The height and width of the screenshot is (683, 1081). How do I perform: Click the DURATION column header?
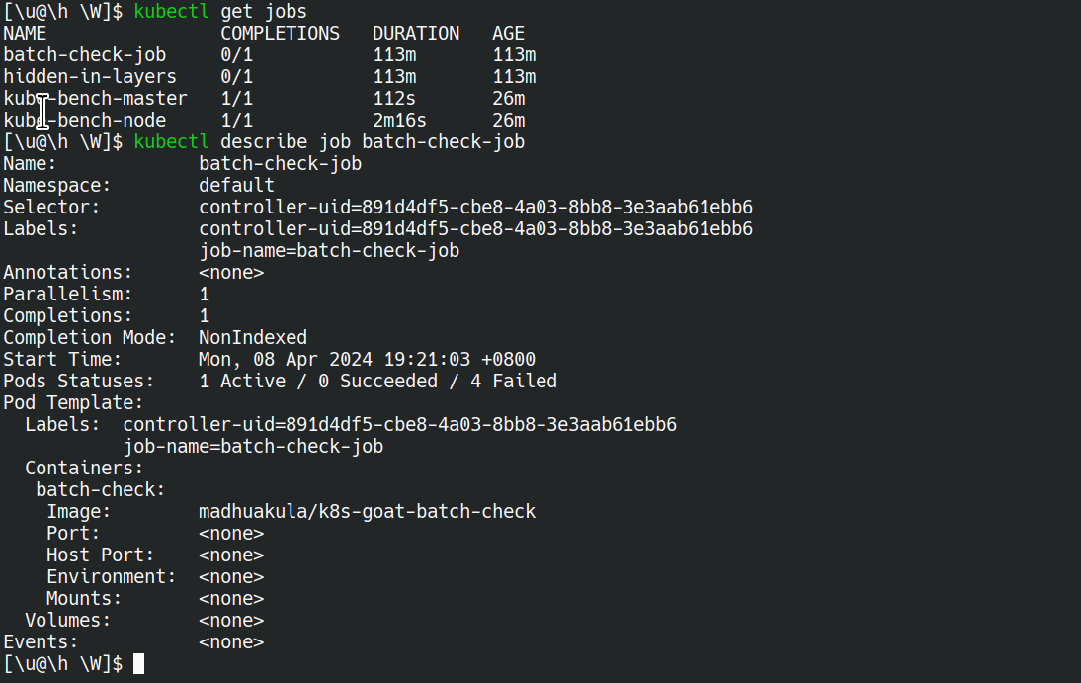pos(416,34)
